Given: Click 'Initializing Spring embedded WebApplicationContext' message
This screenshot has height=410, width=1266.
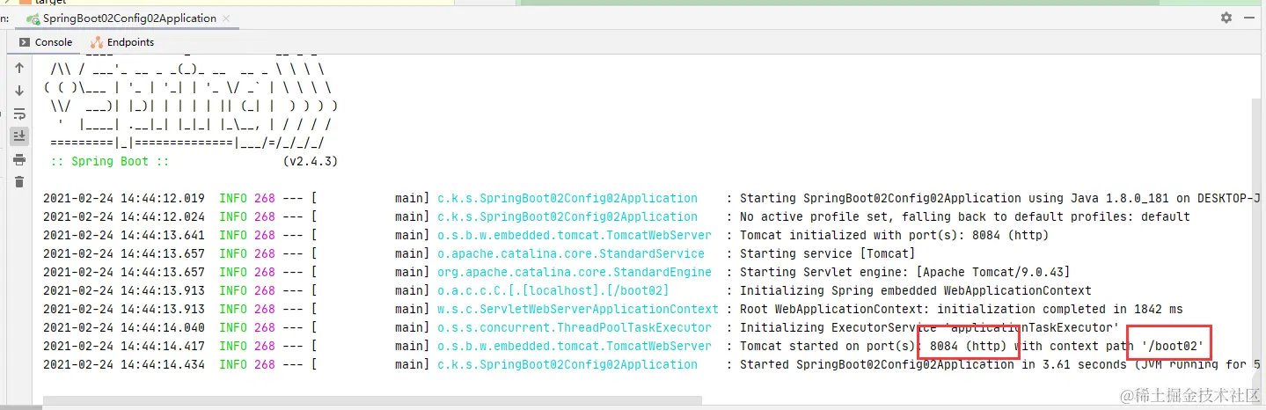Looking at the screenshot, I should pyautogui.click(x=915, y=290).
